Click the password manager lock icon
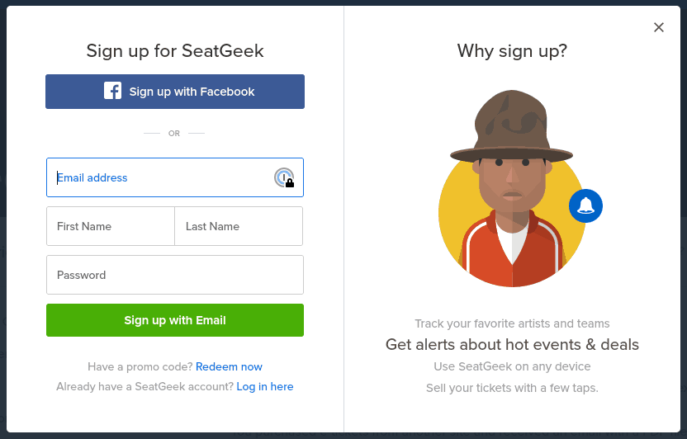Image resolution: width=687 pixels, height=439 pixels. [284, 177]
